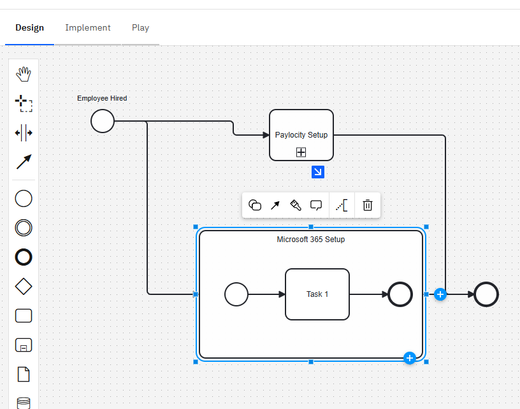Activate the hand tool

[24, 75]
